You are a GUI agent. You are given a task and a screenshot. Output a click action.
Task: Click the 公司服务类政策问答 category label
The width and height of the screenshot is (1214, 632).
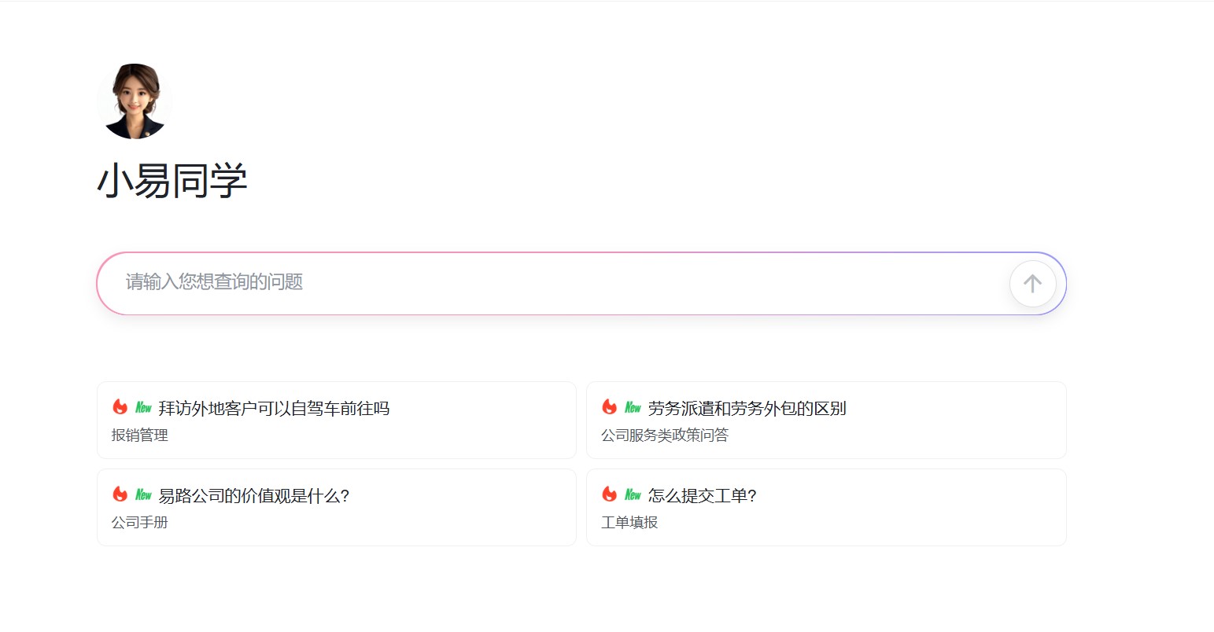(x=665, y=435)
